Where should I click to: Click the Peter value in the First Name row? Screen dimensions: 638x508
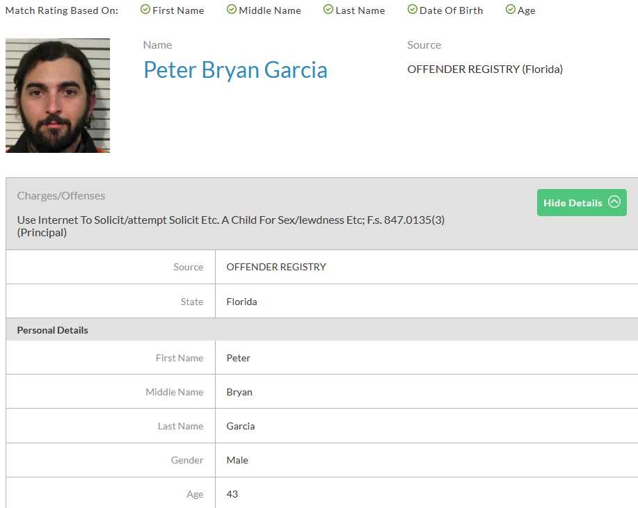coord(238,358)
